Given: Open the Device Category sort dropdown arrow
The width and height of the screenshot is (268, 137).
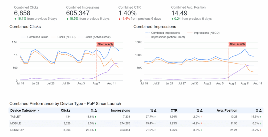Looking at the screenshot, I should [x=38, y=111].
